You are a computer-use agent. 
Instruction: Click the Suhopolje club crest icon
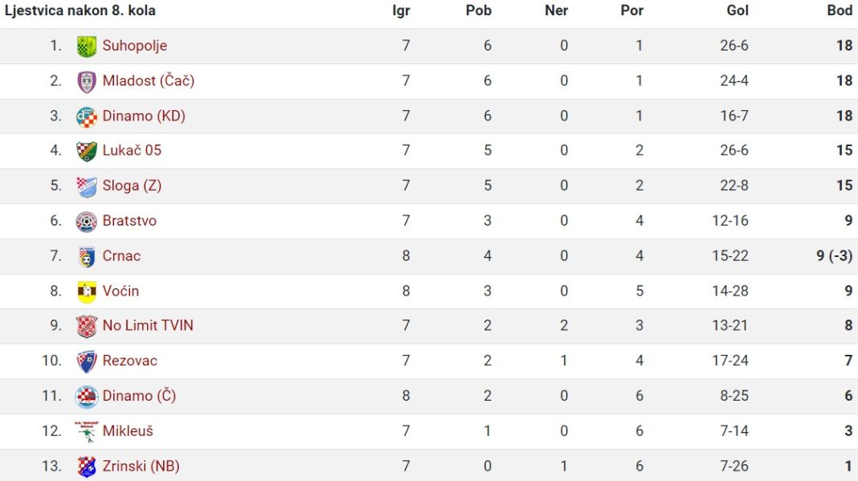tap(87, 46)
